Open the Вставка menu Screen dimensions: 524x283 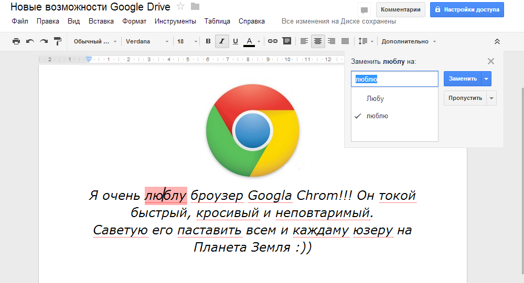101,21
